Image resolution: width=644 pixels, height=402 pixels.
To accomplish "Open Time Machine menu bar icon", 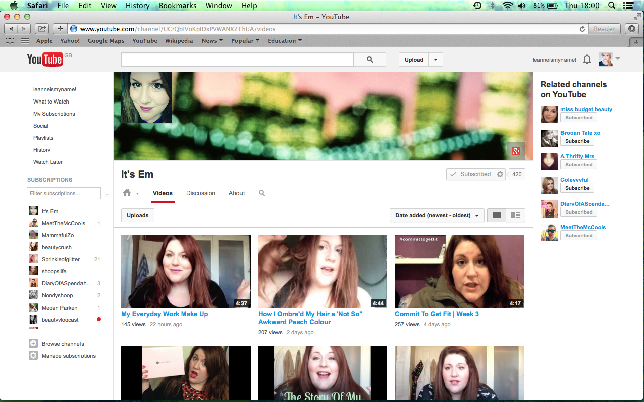I will 477,6.
